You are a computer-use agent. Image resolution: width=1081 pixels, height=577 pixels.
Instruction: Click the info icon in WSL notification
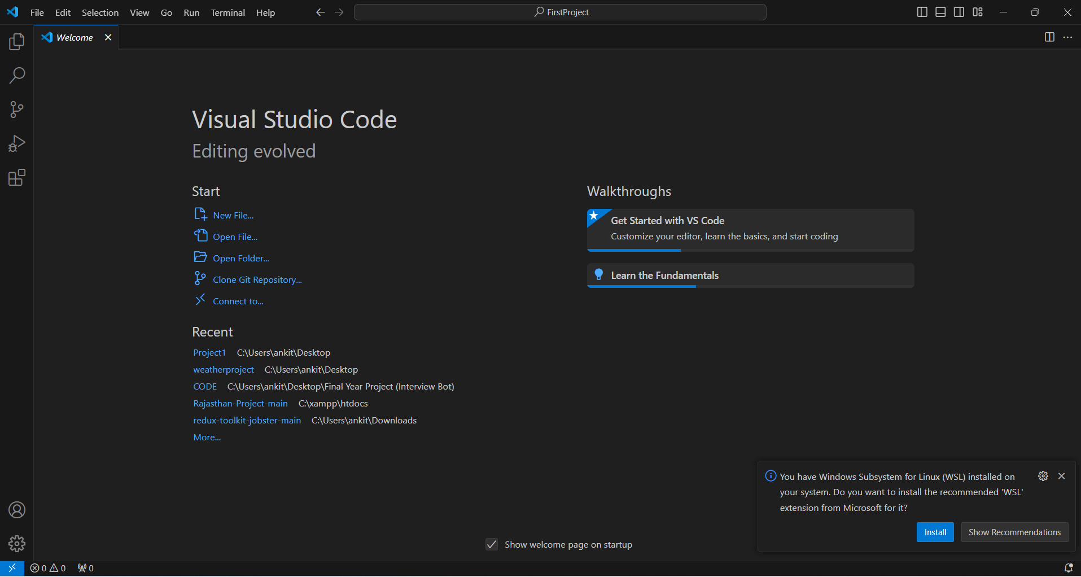pyautogui.click(x=771, y=476)
